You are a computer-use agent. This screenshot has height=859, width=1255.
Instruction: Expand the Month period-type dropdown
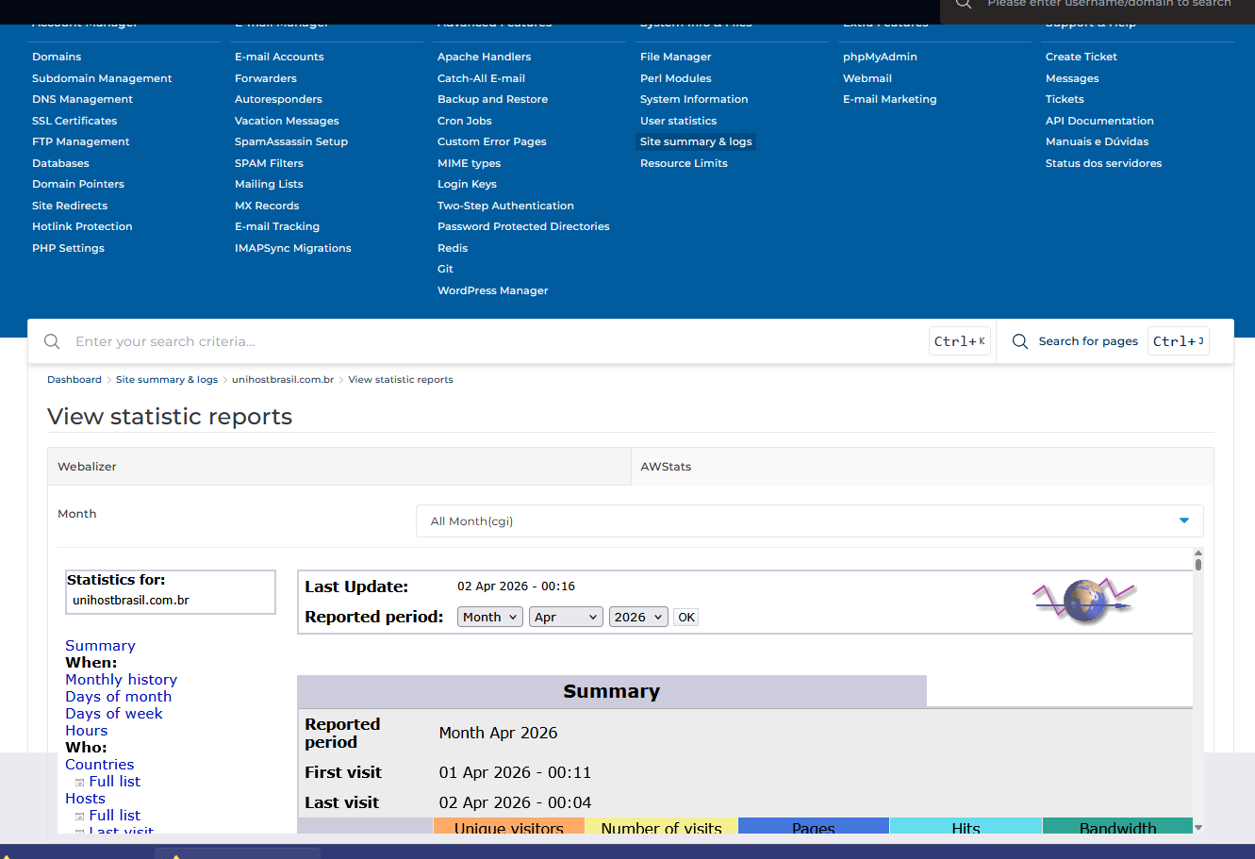490,617
